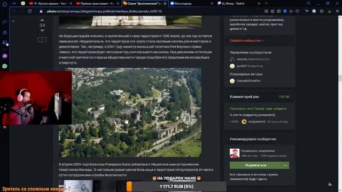Click the camera snapshot icon in the address bar

point(279,11)
